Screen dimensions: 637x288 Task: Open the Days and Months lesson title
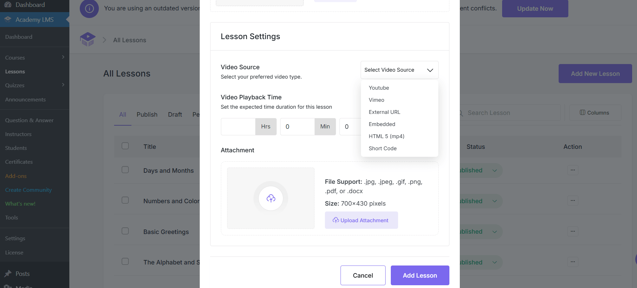(x=169, y=171)
